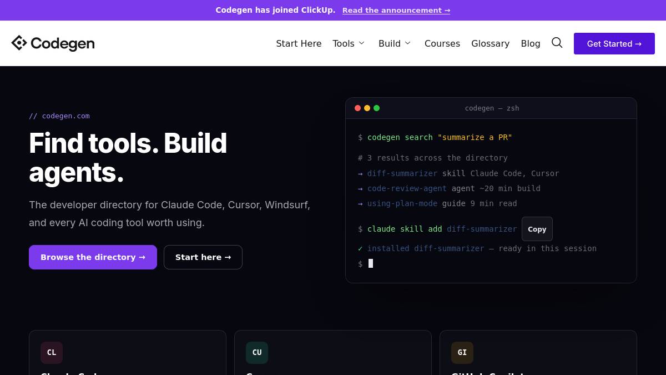This screenshot has width=666, height=375.
Task: Expand the Tools dropdown chevron
Action: pos(362,43)
